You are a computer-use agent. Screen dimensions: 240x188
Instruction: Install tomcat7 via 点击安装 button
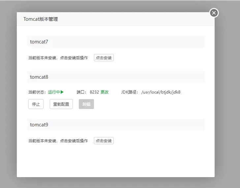[x=104, y=58]
